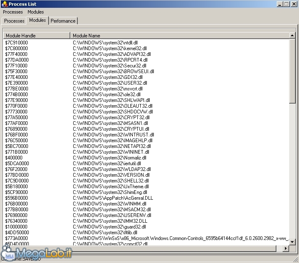Select the SHDOCVW.dll module row
Viewport: 299px width, 263px height.
[146, 112]
